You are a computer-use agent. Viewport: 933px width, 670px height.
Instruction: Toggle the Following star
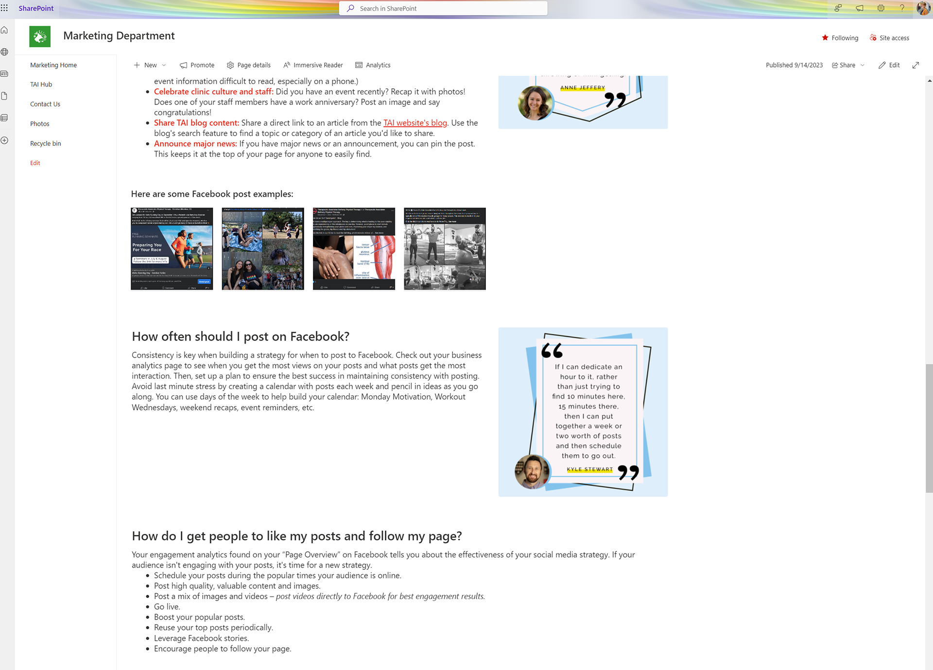[825, 38]
